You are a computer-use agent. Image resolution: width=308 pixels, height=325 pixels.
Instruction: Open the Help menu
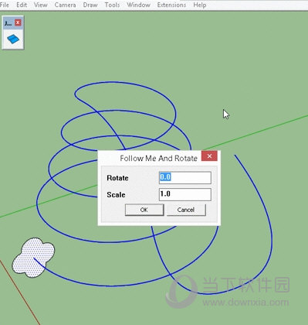200,5
